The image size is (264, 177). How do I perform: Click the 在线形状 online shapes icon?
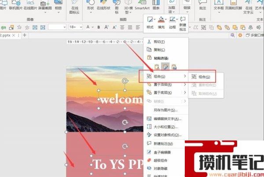[103, 2]
